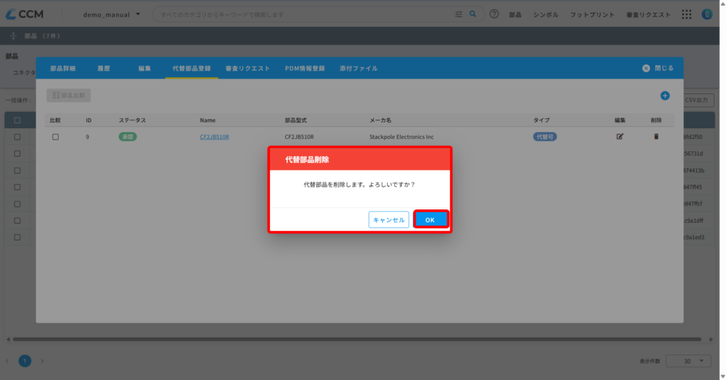Switch to panel's 審査リクエスト tab

coord(247,69)
